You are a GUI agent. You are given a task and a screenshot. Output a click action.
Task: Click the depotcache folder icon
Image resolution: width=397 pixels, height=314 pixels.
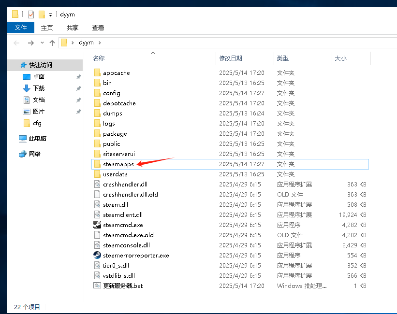coord(97,103)
